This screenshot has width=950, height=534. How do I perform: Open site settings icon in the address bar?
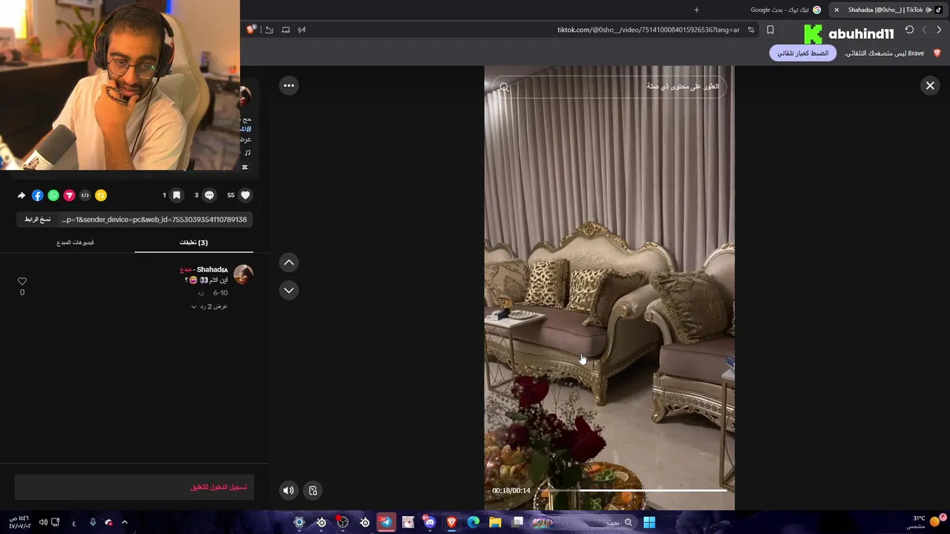[751, 30]
